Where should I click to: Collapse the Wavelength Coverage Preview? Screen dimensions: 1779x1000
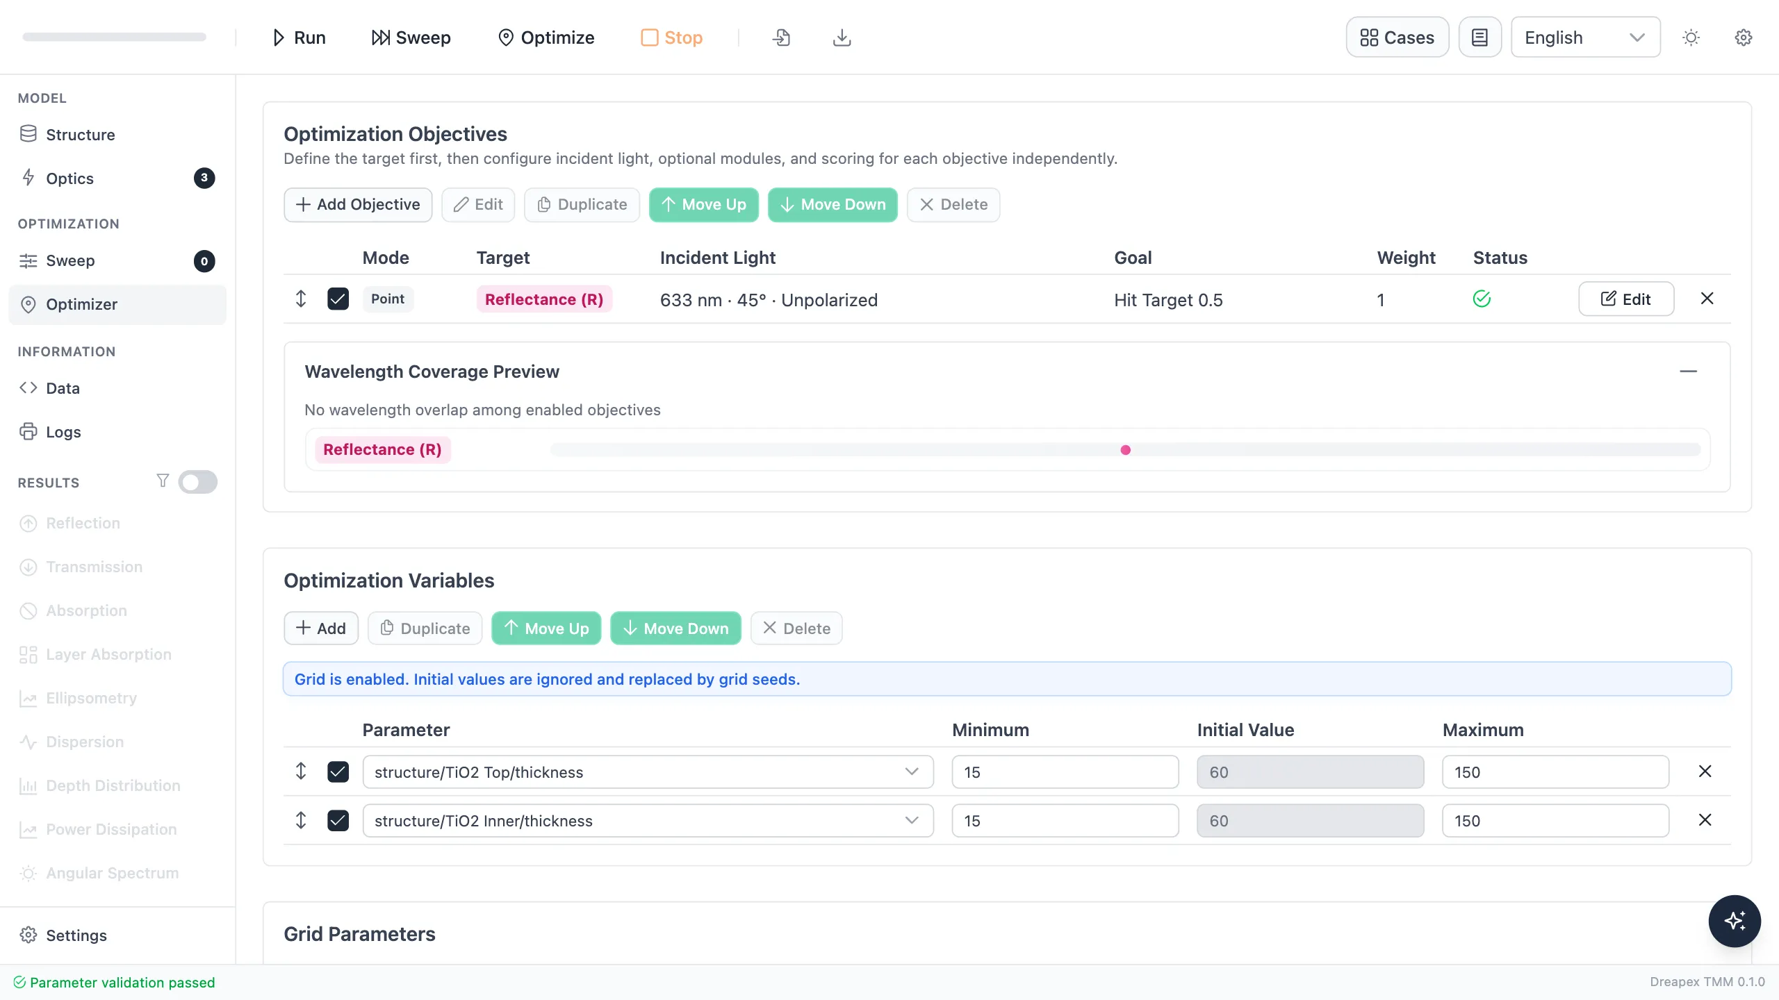1688,372
